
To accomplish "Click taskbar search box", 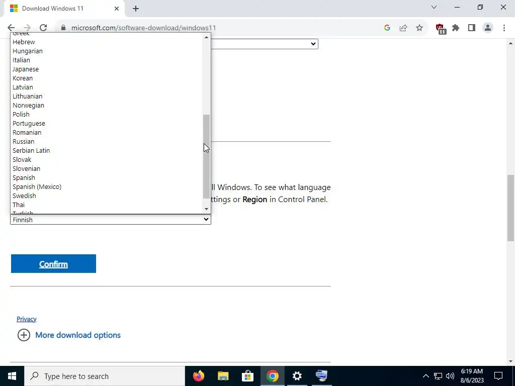I will tap(105, 376).
